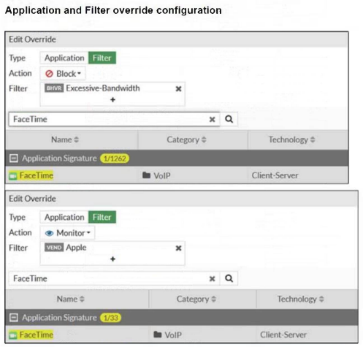The width and height of the screenshot is (363, 347).
Task: Select Filter type in the top override
Action: point(102,58)
